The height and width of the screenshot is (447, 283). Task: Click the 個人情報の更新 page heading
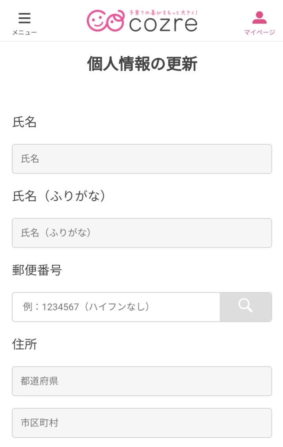pyautogui.click(x=141, y=65)
